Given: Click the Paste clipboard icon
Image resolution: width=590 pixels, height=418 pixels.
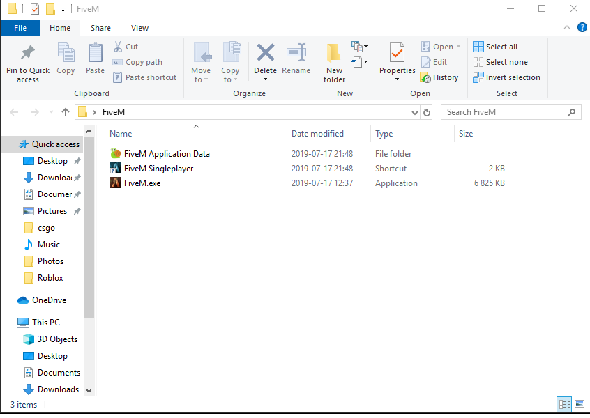Looking at the screenshot, I should [95, 53].
